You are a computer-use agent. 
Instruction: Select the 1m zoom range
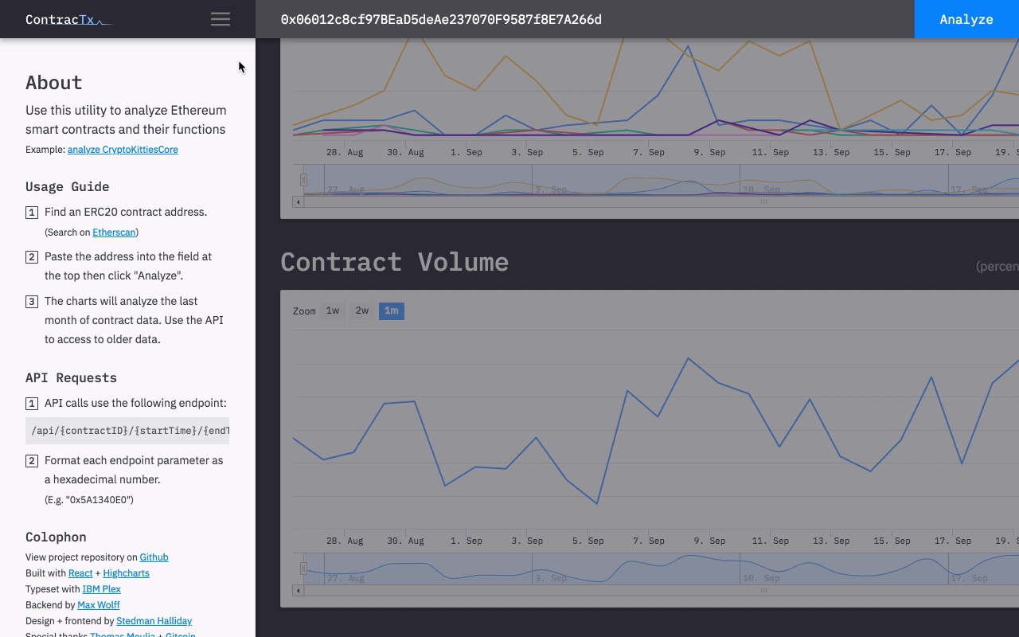(x=391, y=311)
